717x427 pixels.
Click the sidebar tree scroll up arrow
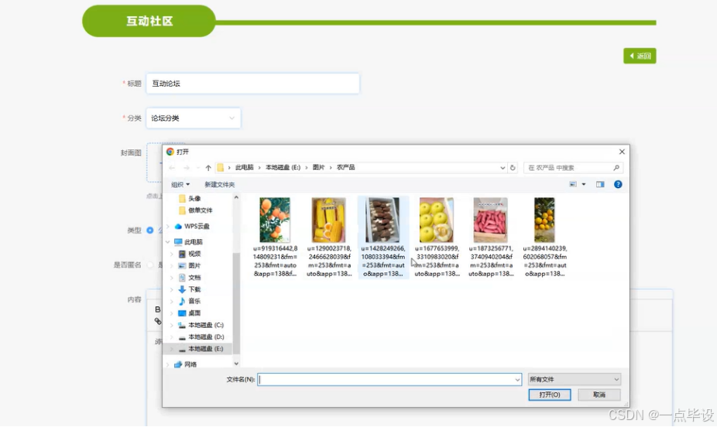point(236,197)
